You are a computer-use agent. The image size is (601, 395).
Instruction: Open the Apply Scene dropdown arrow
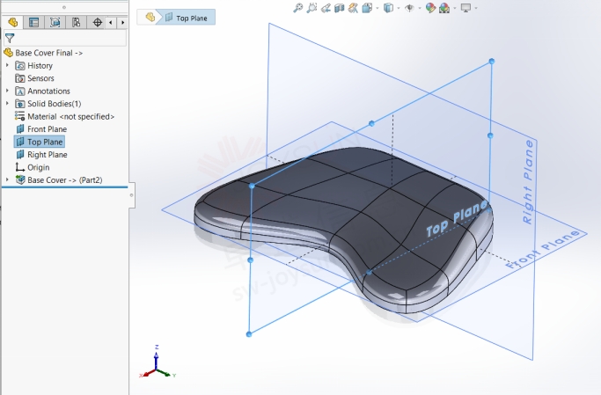click(455, 8)
